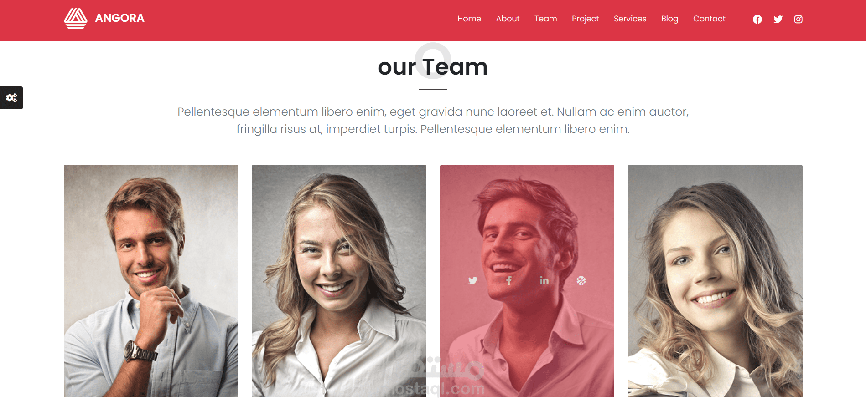The width and height of the screenshot is (866, 406).
Task: Open the Facebook icon in header
Action: (757, 19)
